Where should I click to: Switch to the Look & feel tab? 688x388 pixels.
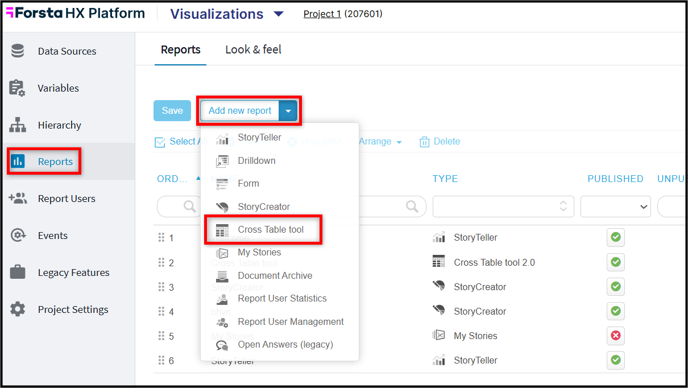[254, 49]
